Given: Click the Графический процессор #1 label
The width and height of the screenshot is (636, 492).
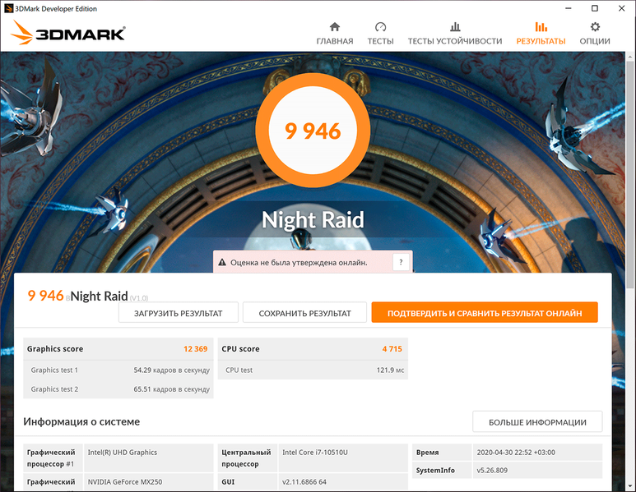Looking at the screenshot, I should [51, 458].
